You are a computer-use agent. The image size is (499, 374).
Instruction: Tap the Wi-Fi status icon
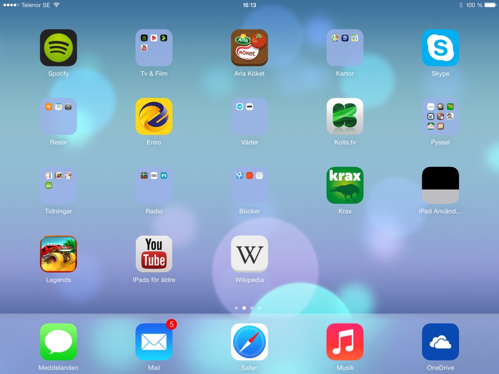click(56, 5)
